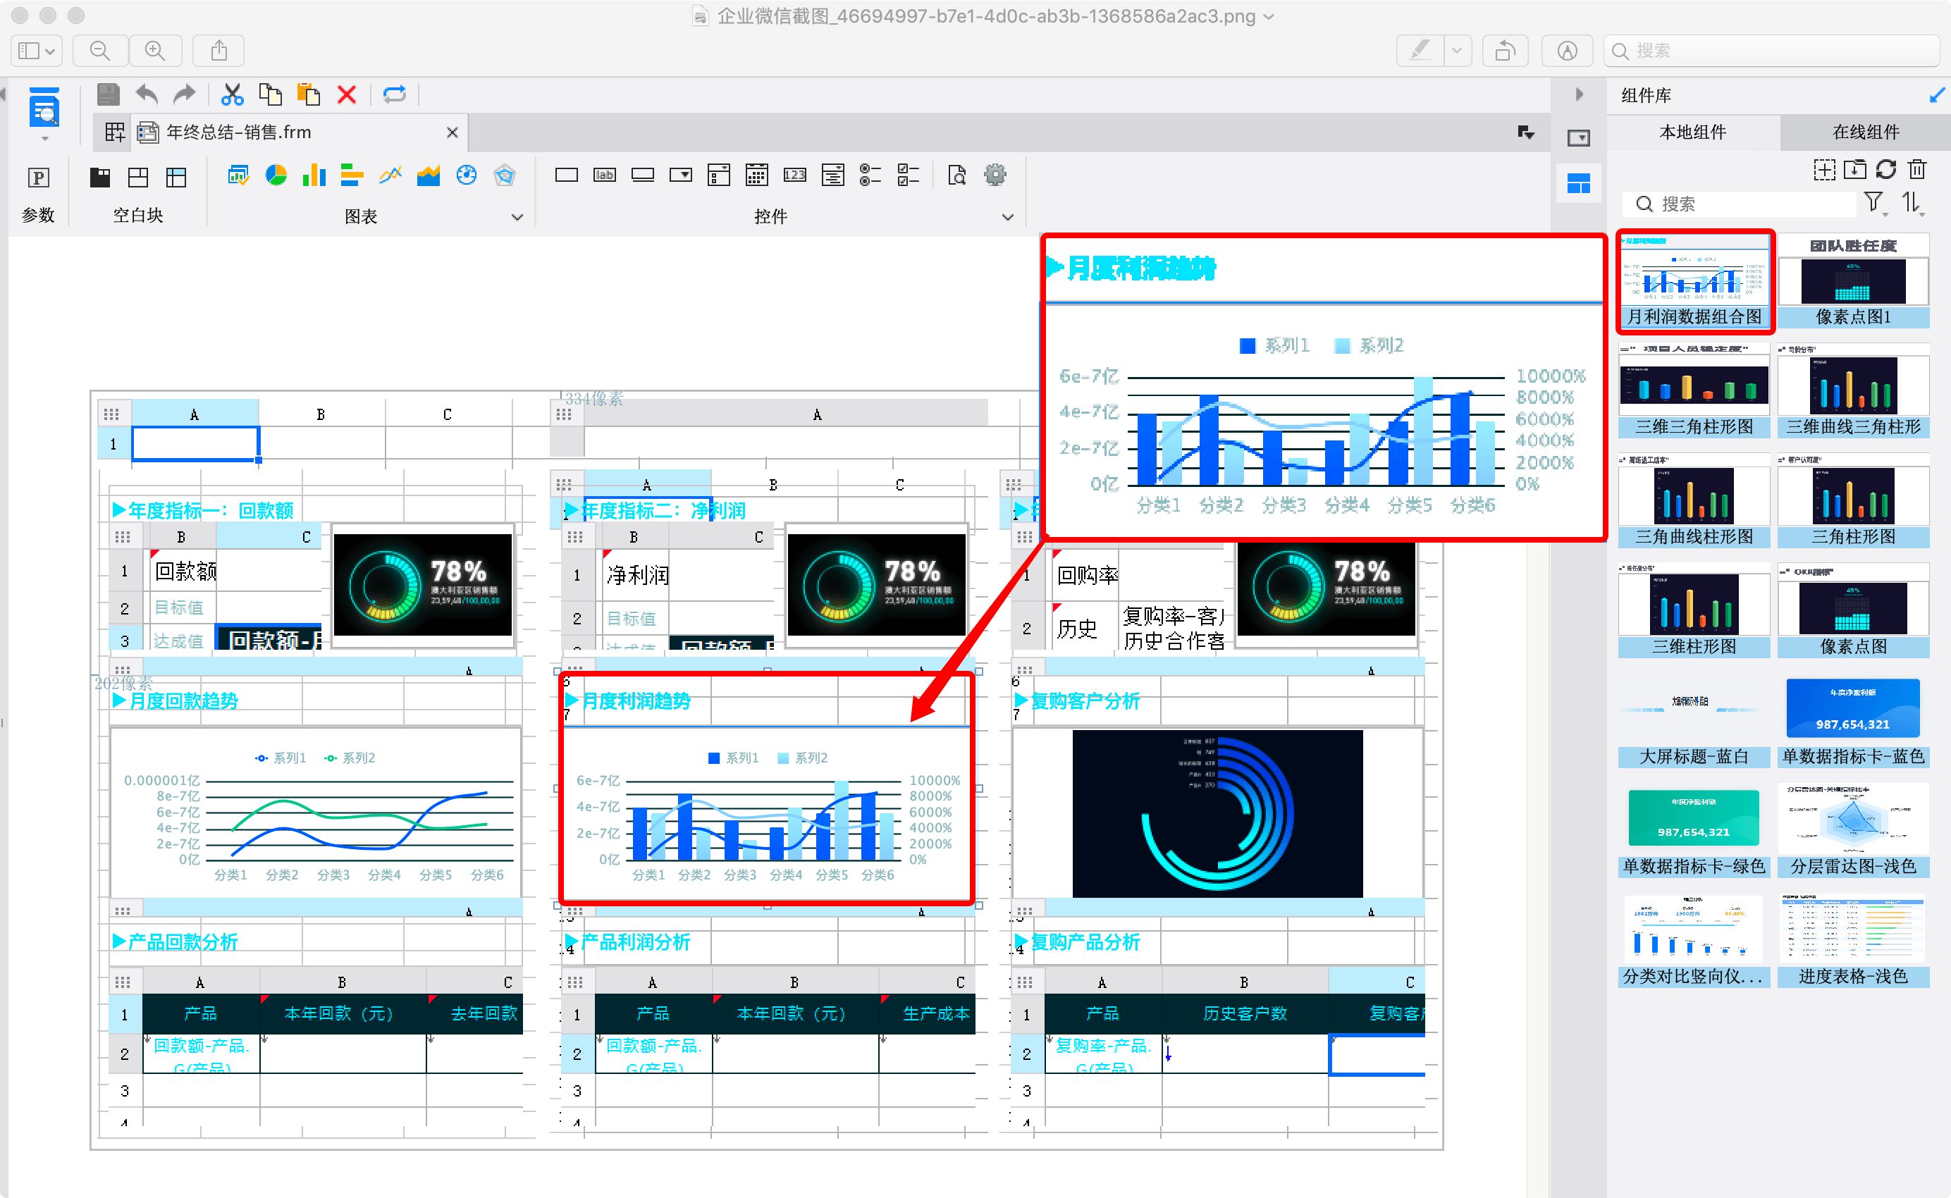Click the refresh icon in the component library
The height and width of the screenshot is (1198, 1951).
point(1886,168)
